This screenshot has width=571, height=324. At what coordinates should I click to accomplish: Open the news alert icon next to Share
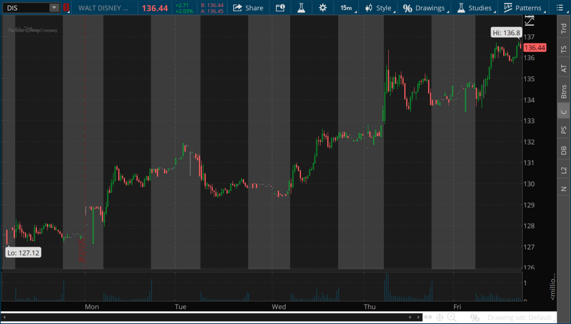pos(280,8)
